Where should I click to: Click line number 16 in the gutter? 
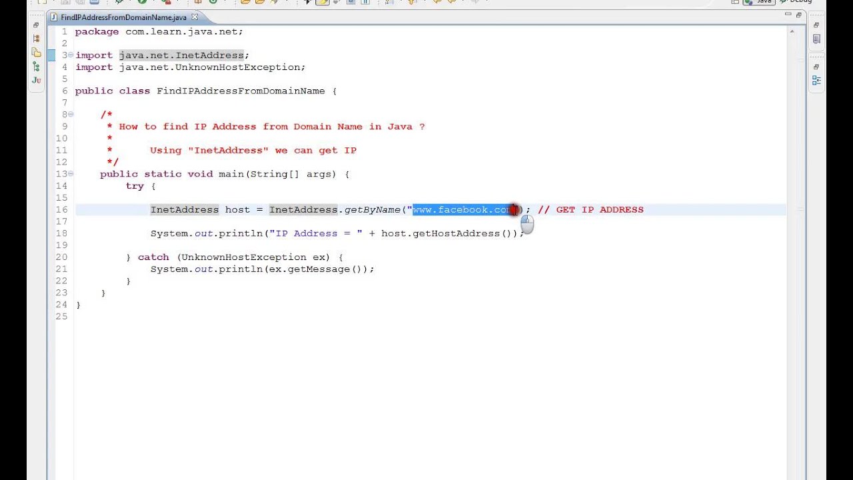[x=61, y=210]
